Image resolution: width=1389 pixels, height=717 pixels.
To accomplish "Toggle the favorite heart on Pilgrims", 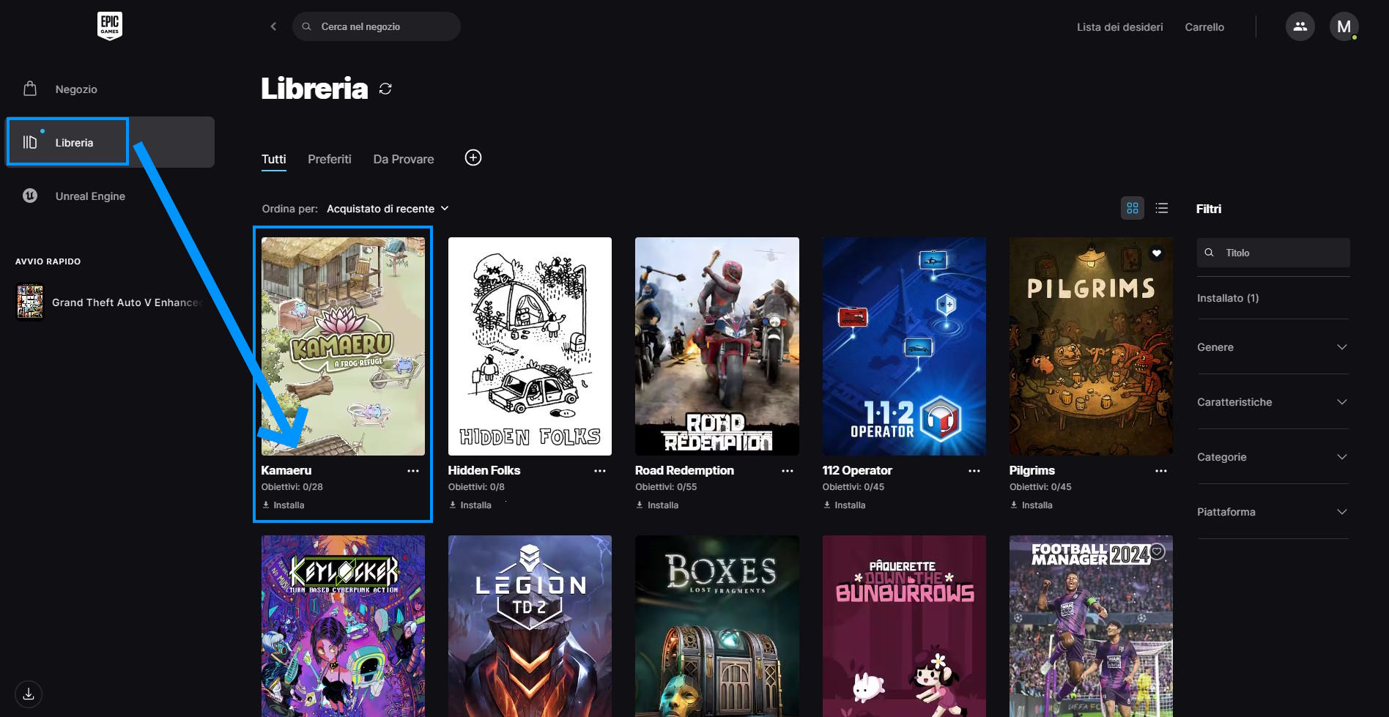I will click(x=1157, y=253).
